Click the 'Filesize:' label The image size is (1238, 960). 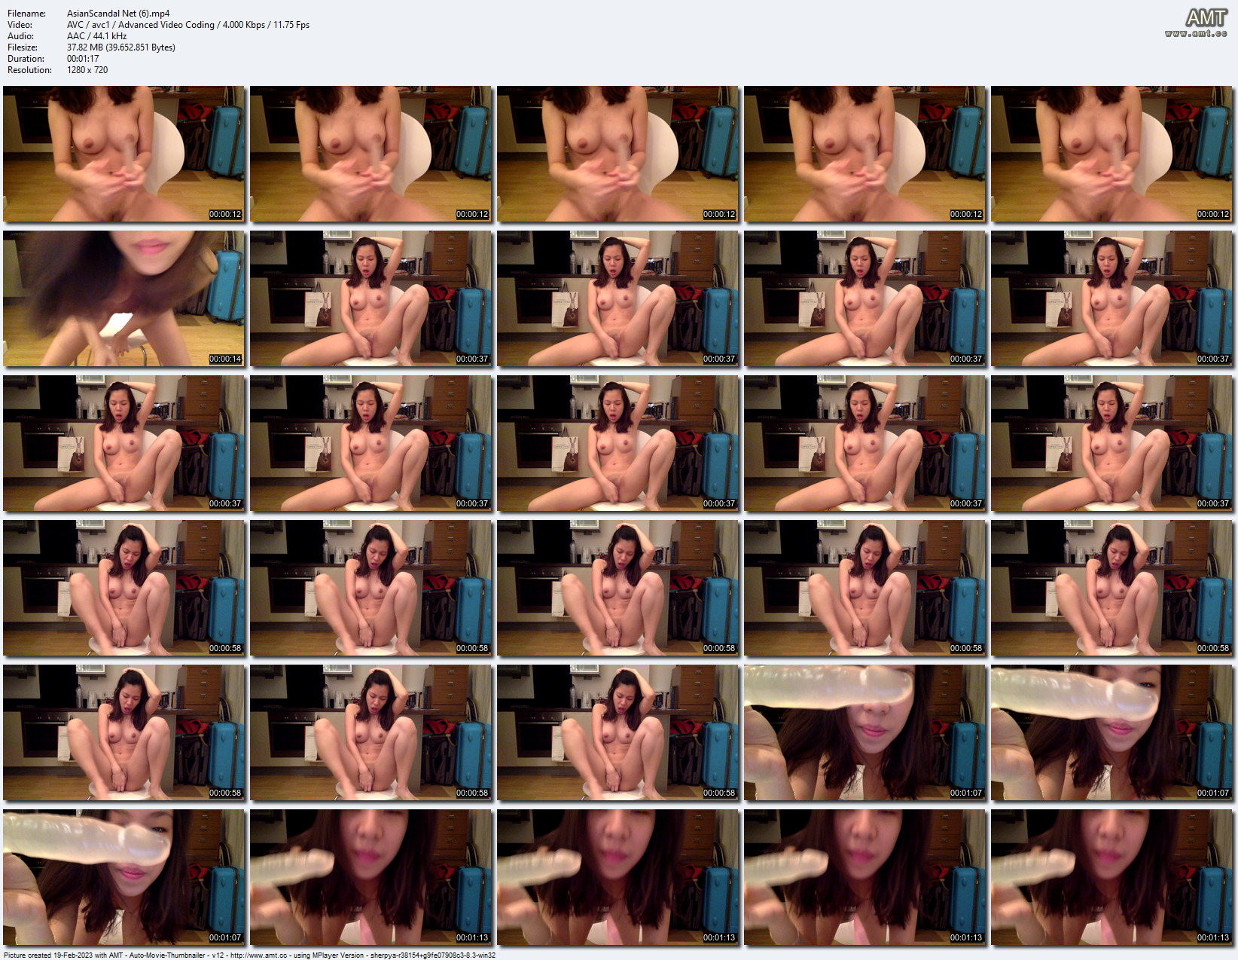(25, 47)
